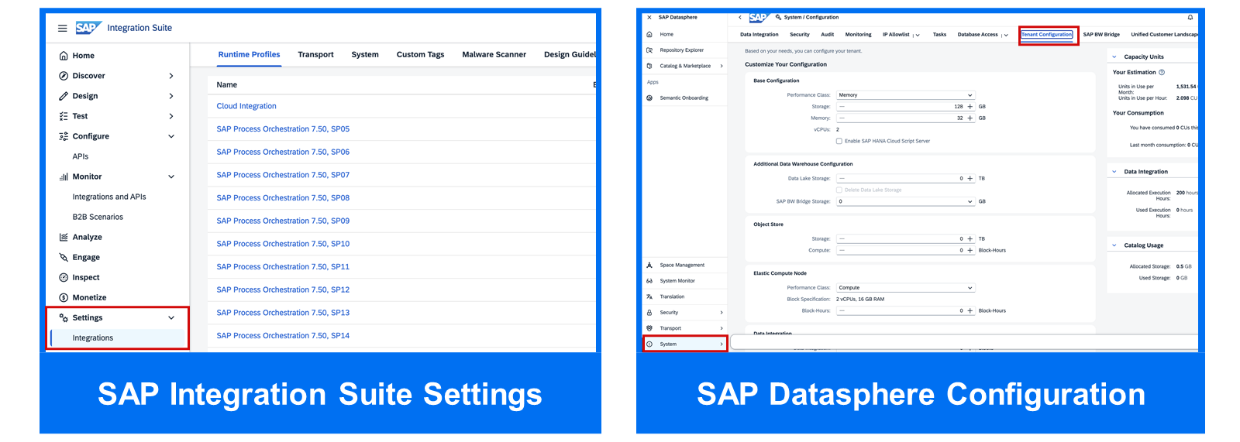Open the Database Access tab dropdown arrow
Viewport: 1240px width, 442px height.
[x=1006, y=35]
